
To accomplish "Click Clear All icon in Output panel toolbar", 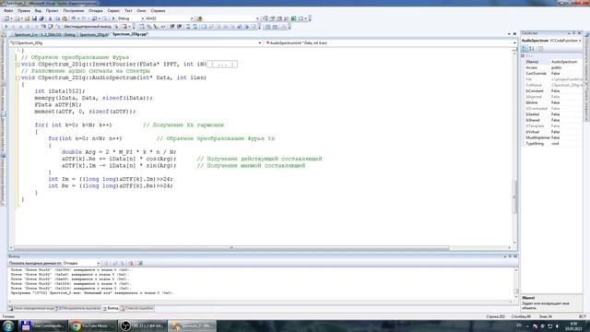I will coord(131,263).
